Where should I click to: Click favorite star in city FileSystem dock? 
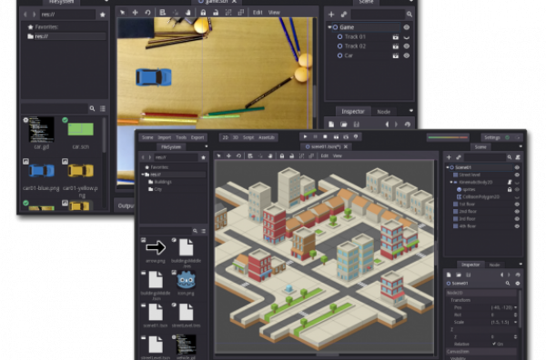tap(203, 157)
